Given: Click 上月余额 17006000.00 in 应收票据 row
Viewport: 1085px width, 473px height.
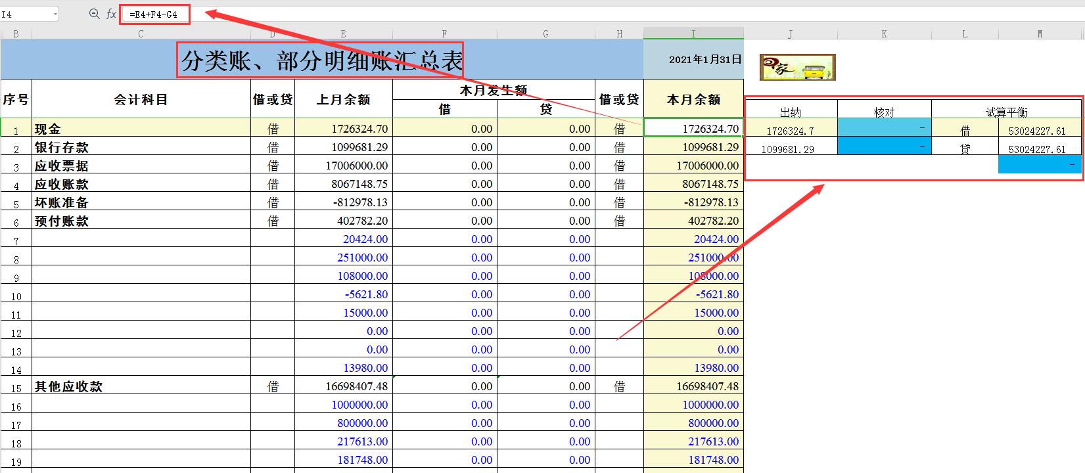Looking at the screenshot, I should pyautogui.click(x=344, y=166).
